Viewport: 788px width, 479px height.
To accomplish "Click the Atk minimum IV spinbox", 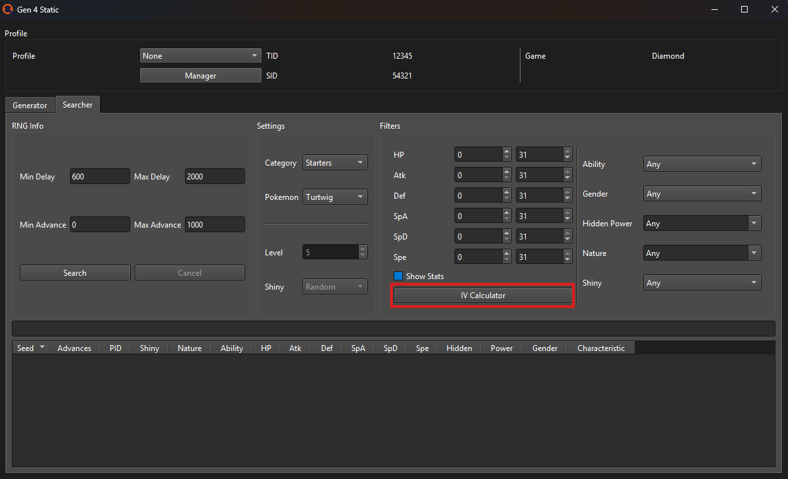I will click(482, 176).
